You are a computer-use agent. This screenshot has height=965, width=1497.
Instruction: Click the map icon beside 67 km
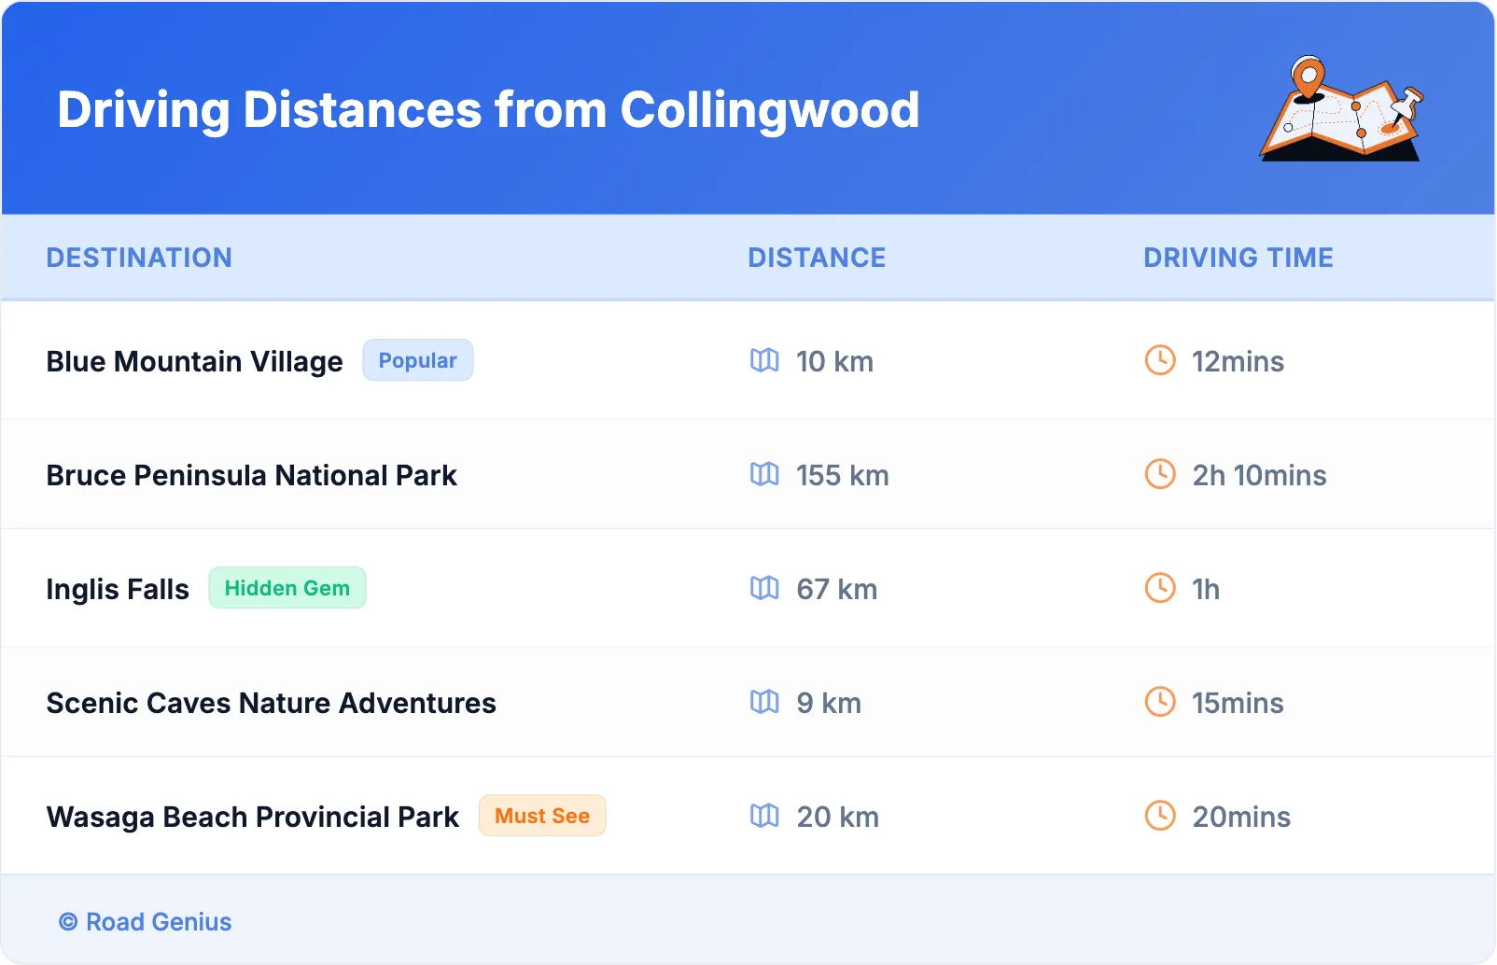coord(764,588)
